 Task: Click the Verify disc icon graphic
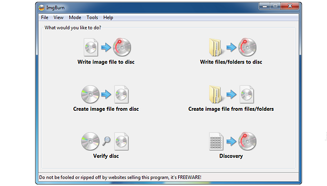click(105, 142)
